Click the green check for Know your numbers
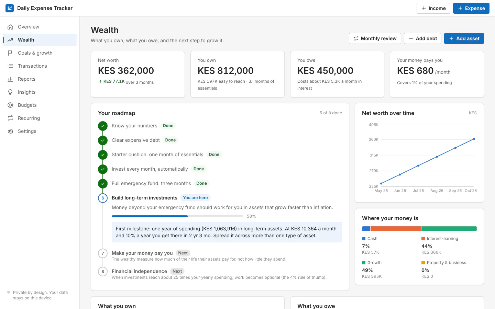 [x=103, y=126]
